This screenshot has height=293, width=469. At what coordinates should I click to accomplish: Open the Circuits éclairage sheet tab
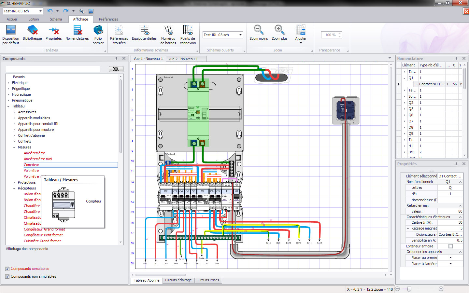coord(178,280)
